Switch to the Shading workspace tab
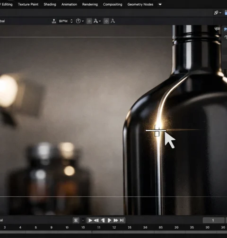The width and height of the screenshot is (227, 238). pos(50,4)
